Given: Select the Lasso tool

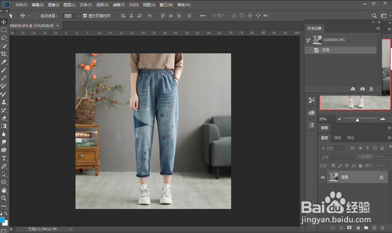Looking at the screenshot, I should (4, 38).
